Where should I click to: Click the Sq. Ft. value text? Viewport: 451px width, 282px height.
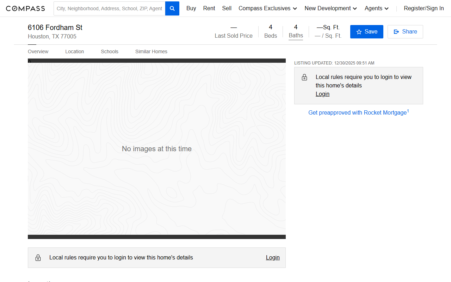pos(328,27)
